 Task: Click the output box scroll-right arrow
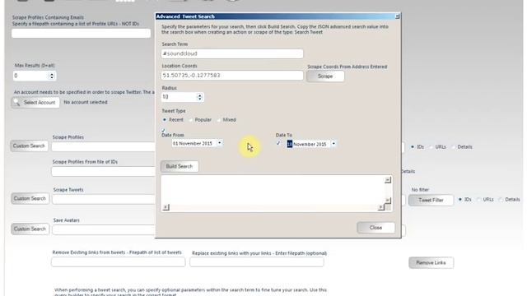pos(380,207)
